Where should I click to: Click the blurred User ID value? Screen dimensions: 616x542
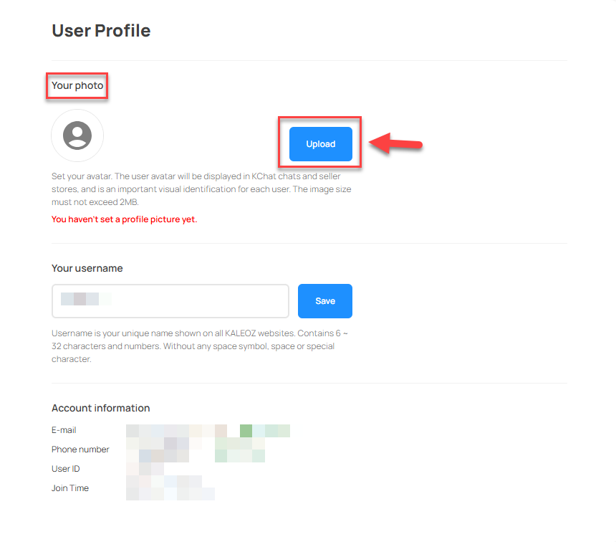point(145,468)
